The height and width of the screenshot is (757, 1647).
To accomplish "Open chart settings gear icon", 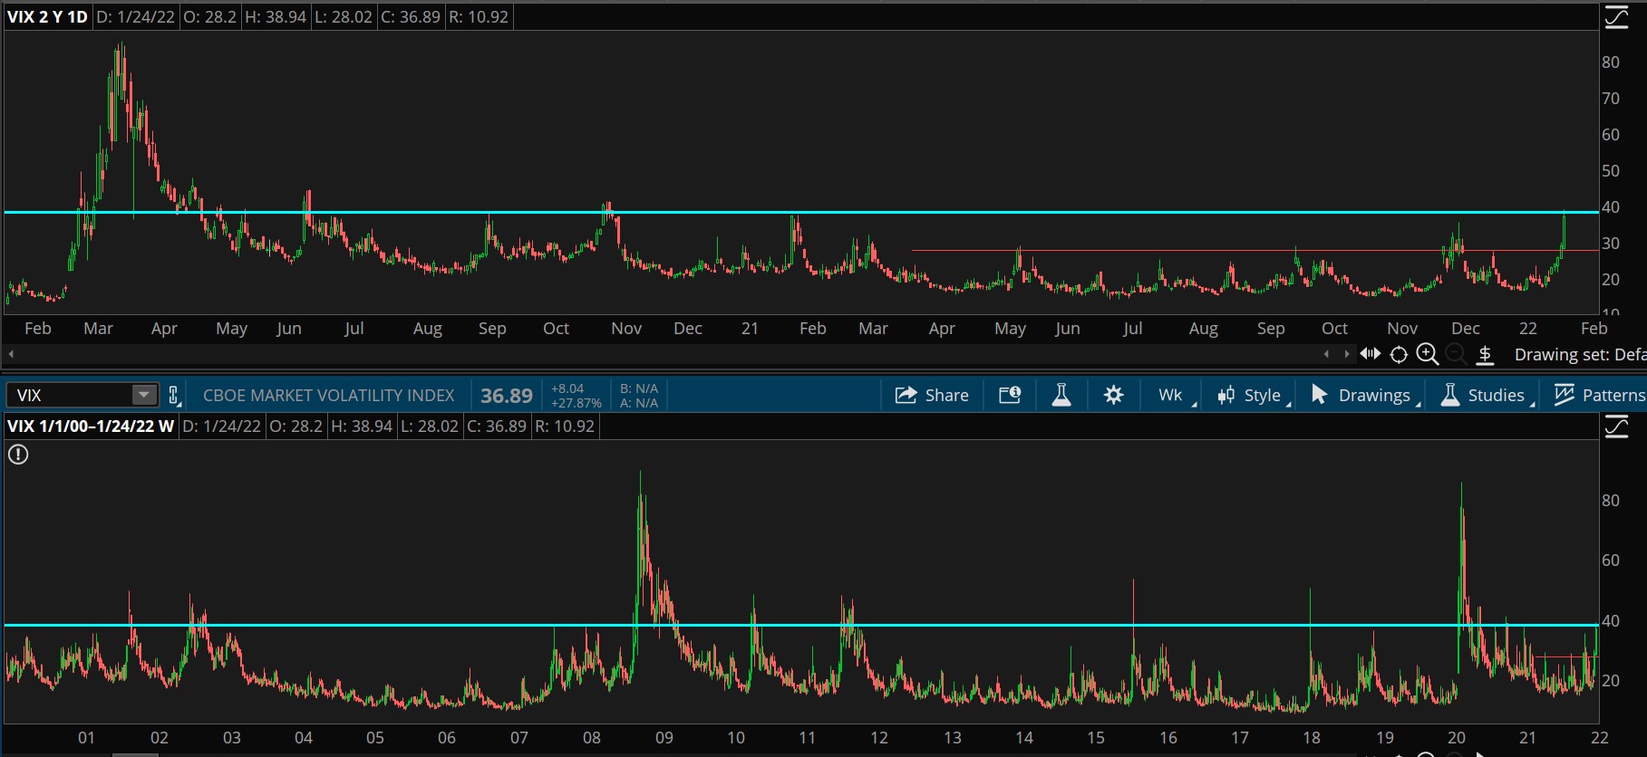I will (1113, 395).
